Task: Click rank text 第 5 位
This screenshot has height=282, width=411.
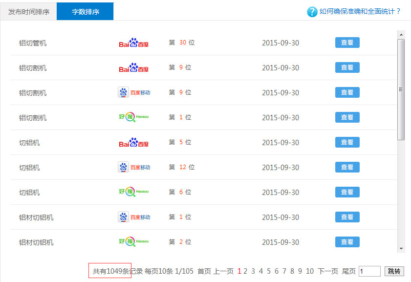Action: (x=180, y=142)
